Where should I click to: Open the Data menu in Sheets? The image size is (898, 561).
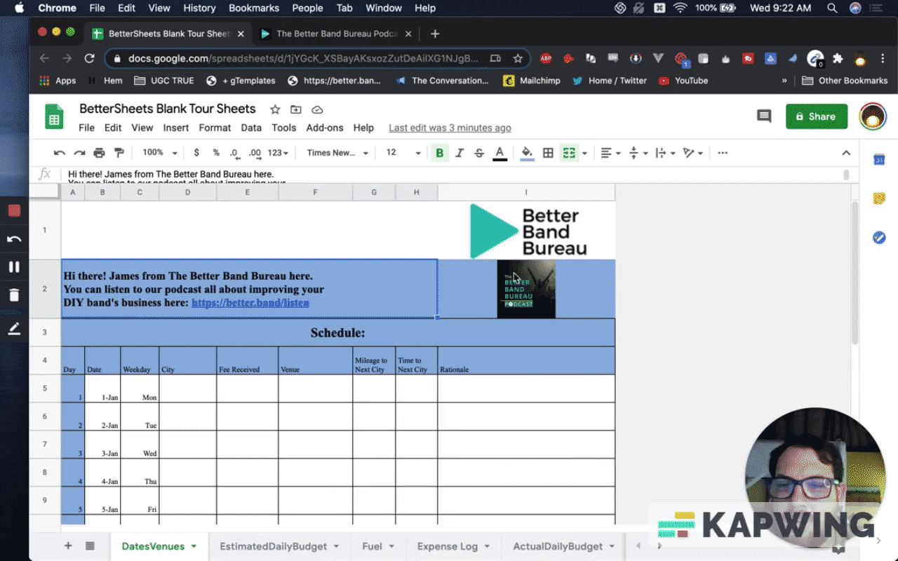click(x=251, y=128)
